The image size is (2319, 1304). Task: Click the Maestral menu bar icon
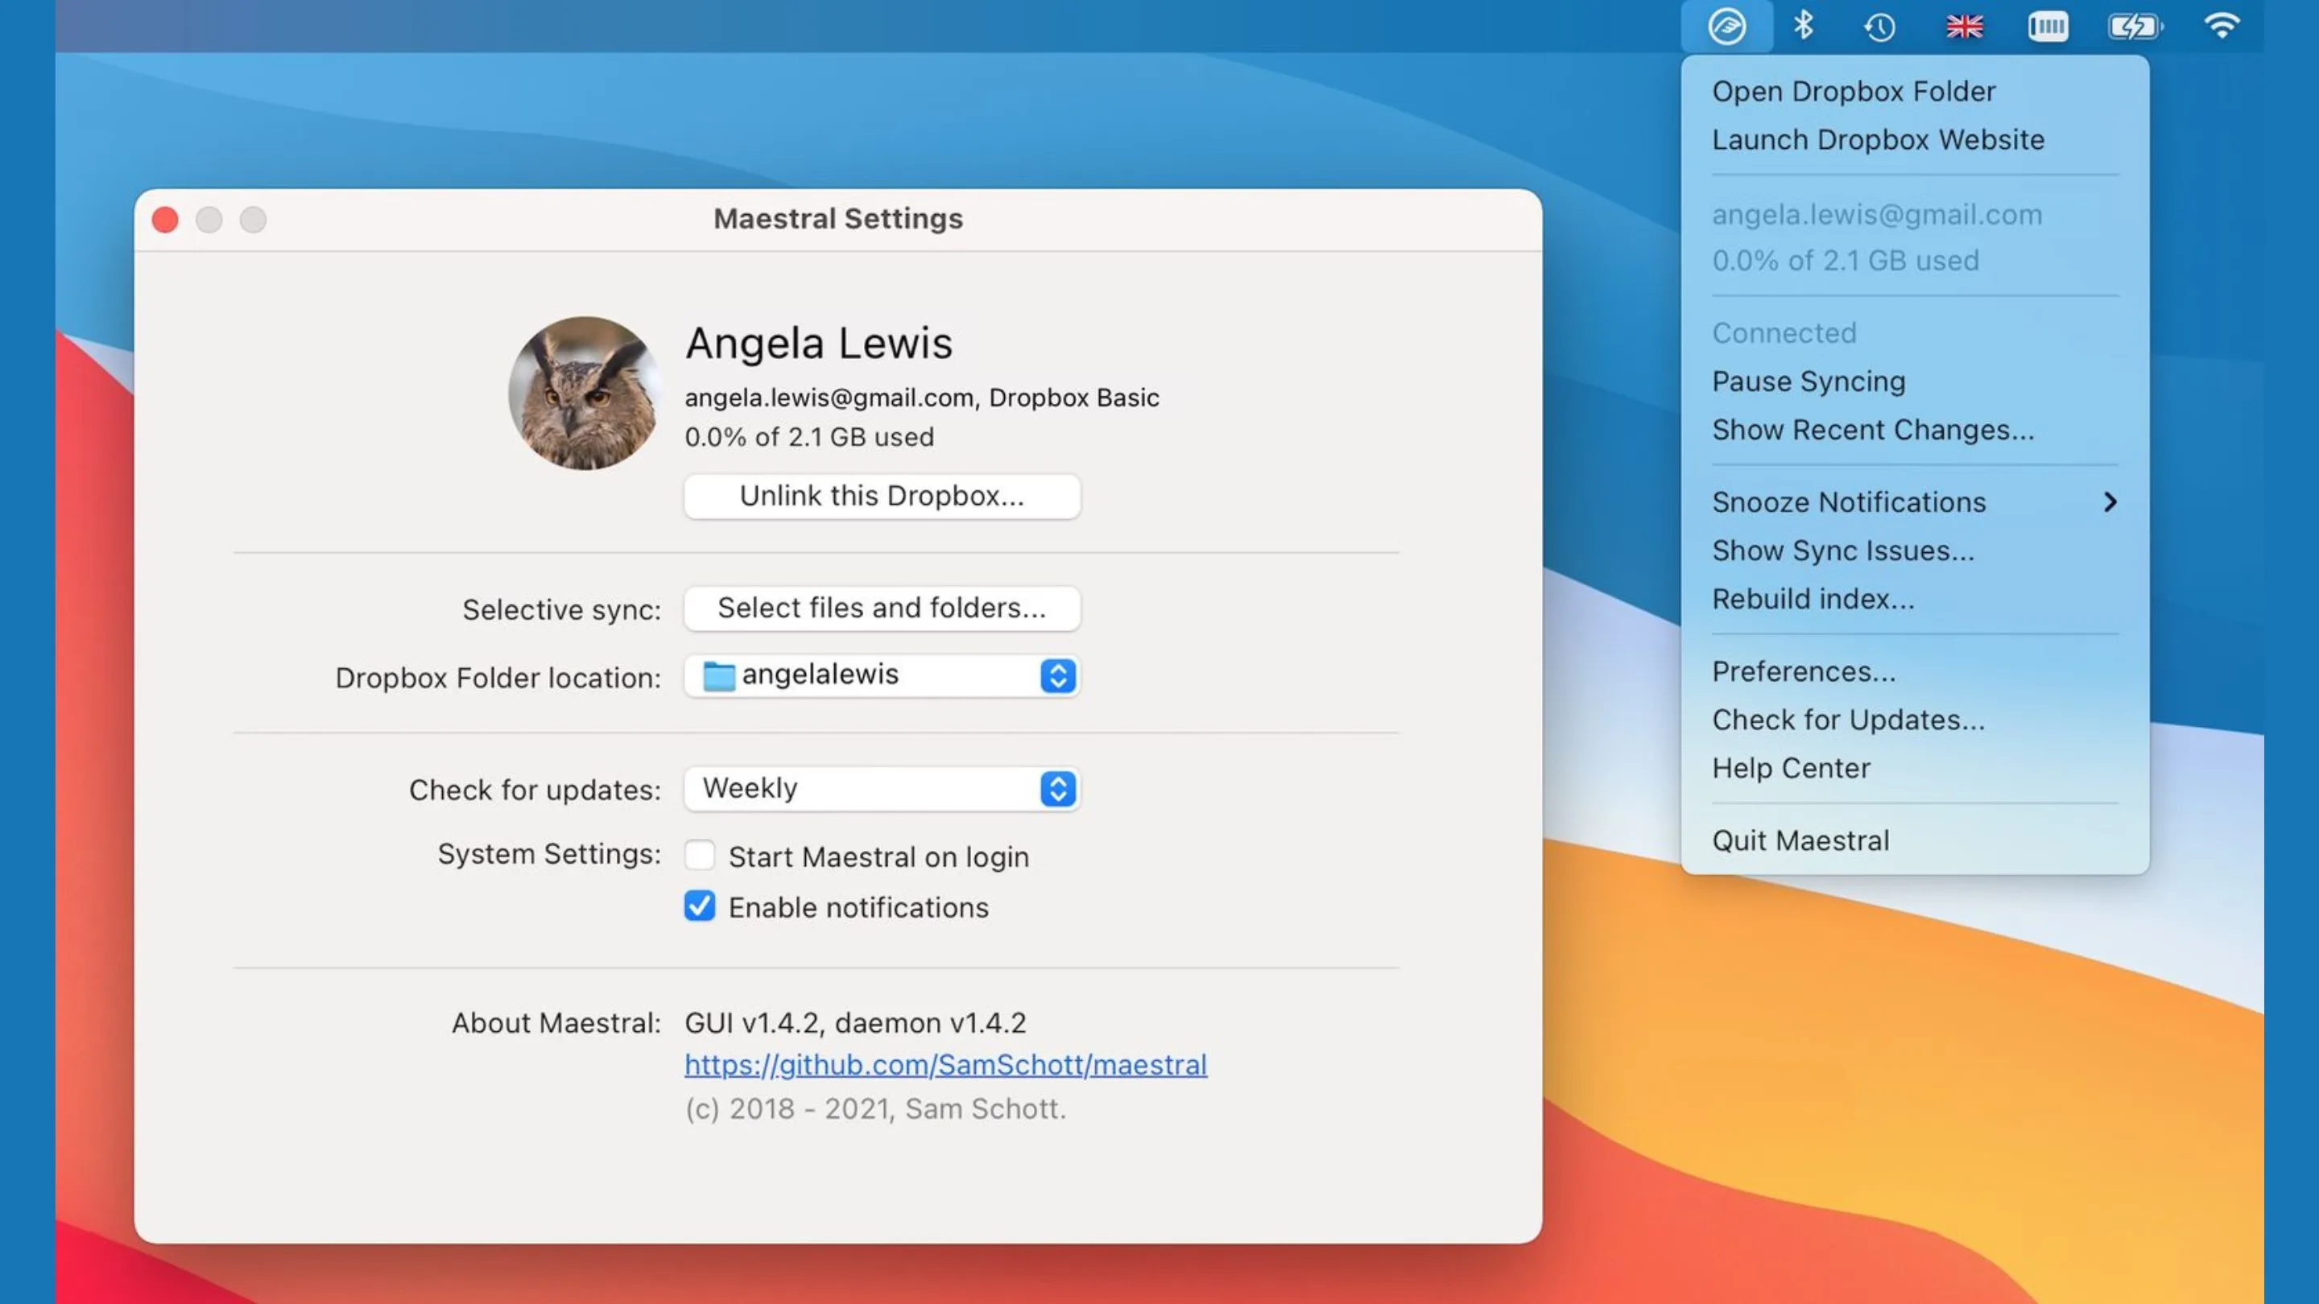point(1726,26)
